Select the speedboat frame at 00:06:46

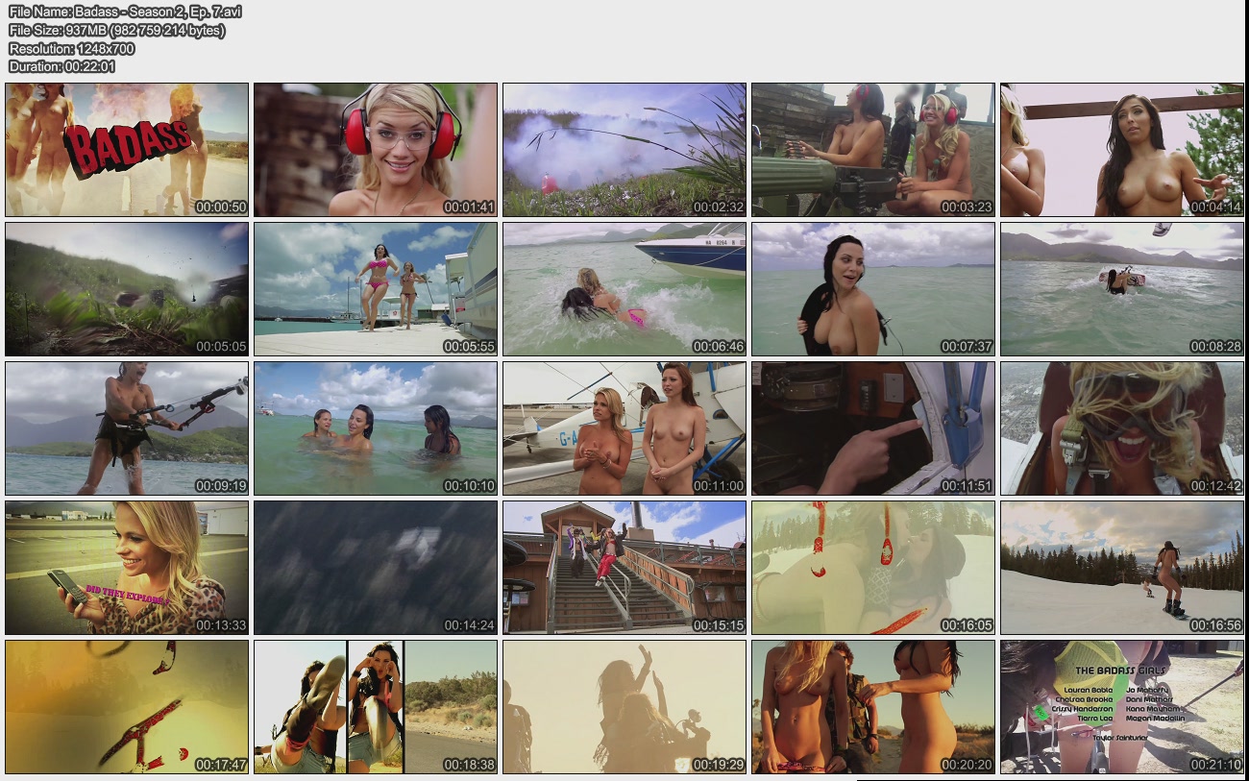click(624, 289)
